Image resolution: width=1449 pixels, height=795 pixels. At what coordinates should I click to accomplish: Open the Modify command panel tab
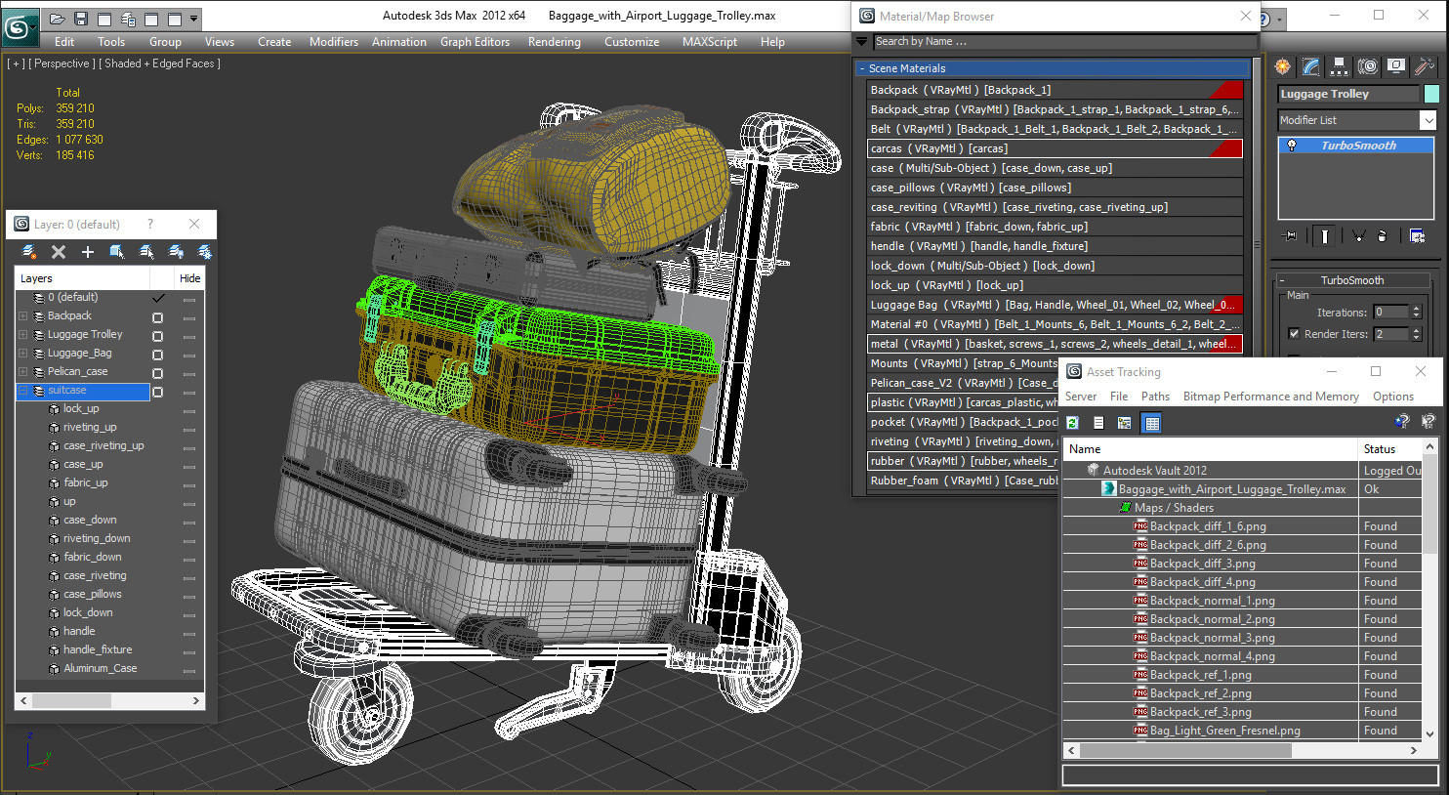click(x=1311, y=66)
